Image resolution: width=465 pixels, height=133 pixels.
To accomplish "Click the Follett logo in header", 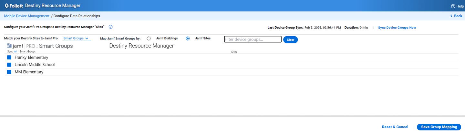I will click(14, 6).
